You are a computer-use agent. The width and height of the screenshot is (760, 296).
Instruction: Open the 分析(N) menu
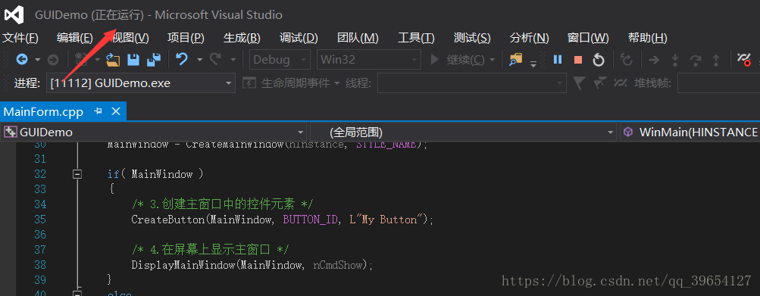click(x=530, y=38)
